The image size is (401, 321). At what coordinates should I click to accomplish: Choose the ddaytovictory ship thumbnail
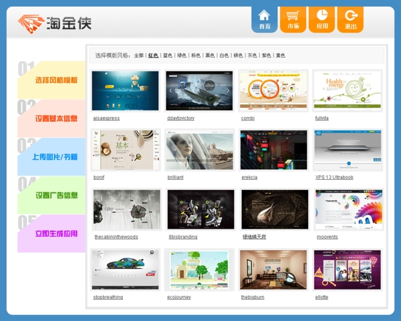click(x=199, y=91)
